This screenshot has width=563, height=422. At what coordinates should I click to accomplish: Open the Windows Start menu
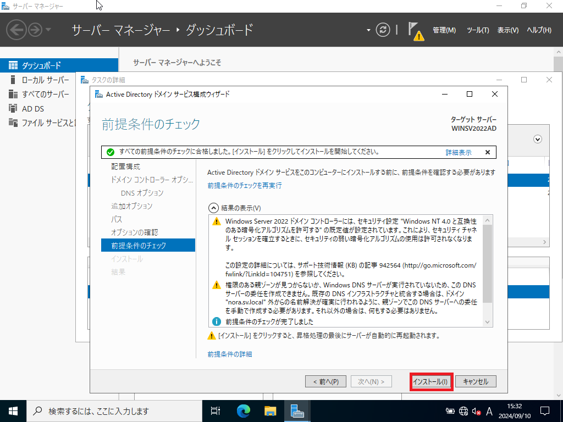13,411
